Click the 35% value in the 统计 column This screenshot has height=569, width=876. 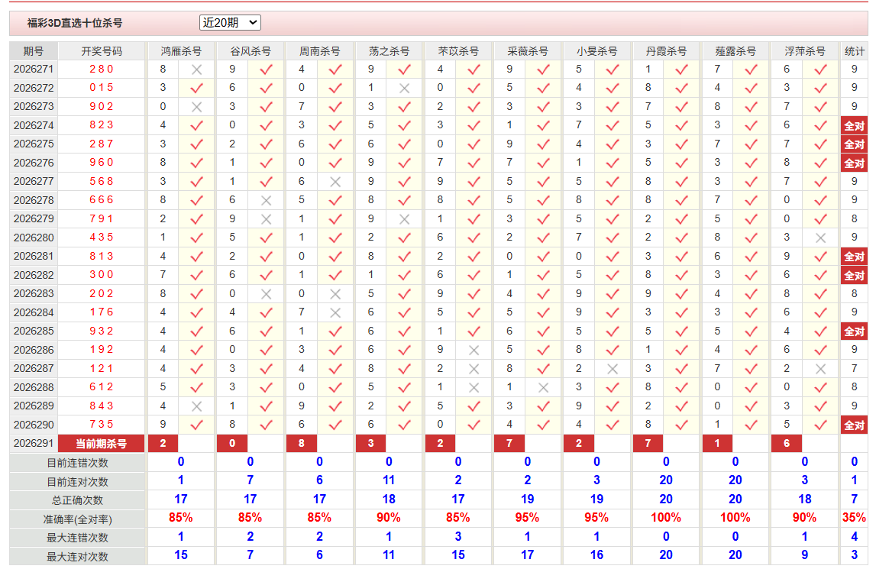[x=854, y=518]
